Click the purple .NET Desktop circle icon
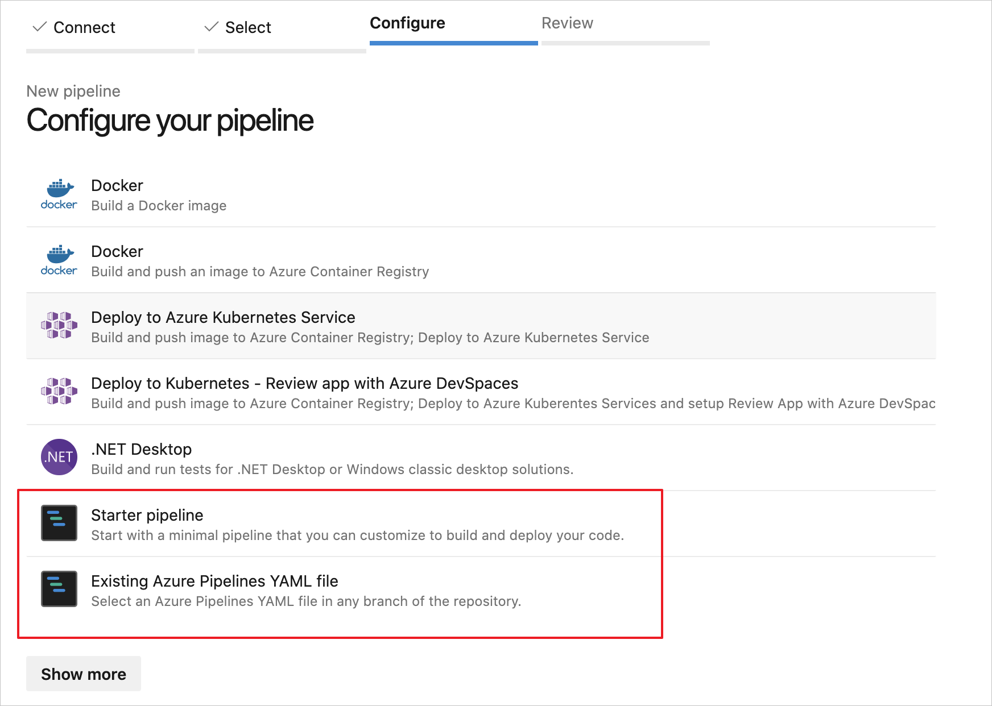The height and width of the screenshot is (706, 992). tap(58, 457)
